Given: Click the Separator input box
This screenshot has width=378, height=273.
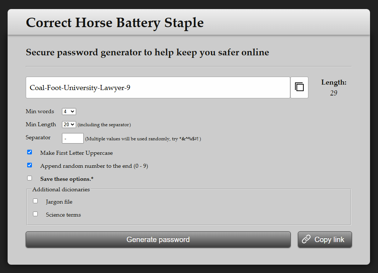Looking at the screenshot, I should 73,138.
